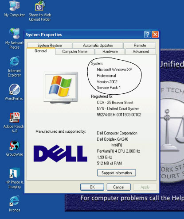
Task: Click the Apply button
Action: coord(145,187)
